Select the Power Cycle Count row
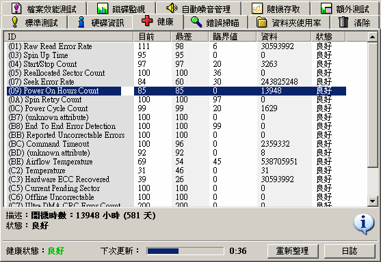Image resolution: width=381 pixels, height=262 pixels. [x=176, y=108]
